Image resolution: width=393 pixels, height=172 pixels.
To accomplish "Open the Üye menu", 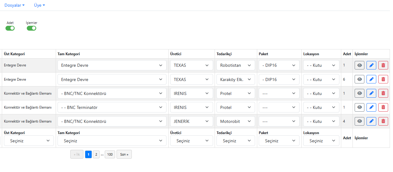I will (39, 5).
